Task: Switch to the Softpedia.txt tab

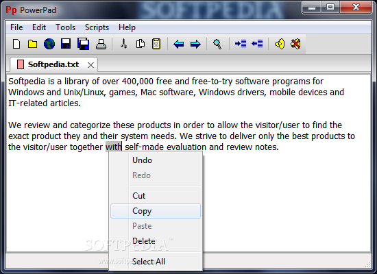Action: 53,64
